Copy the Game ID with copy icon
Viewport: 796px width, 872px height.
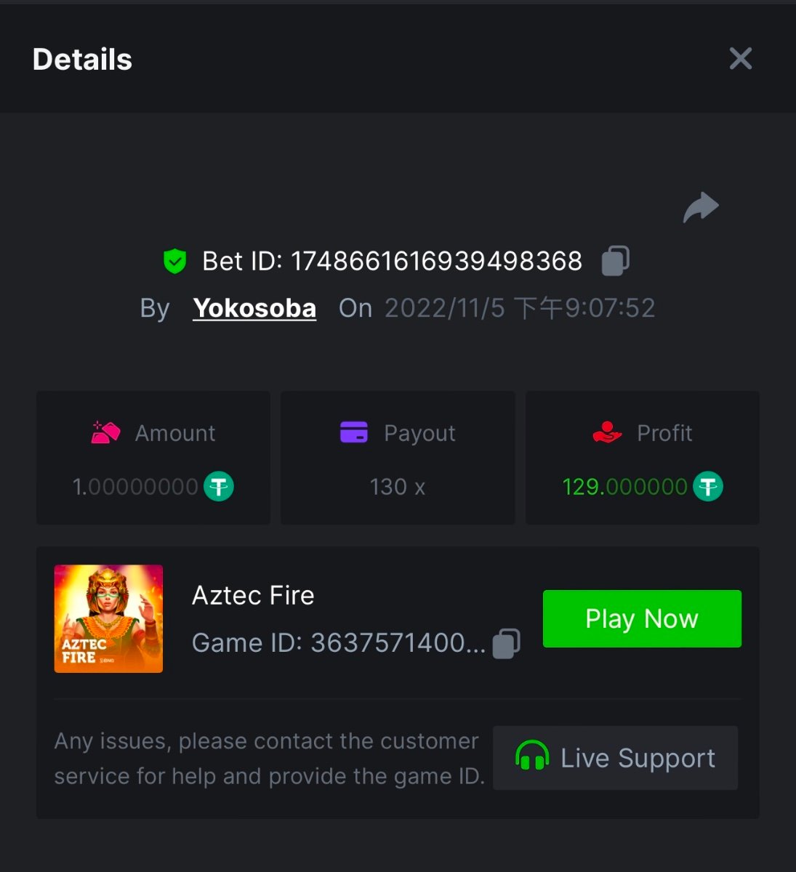click(506, 643)
